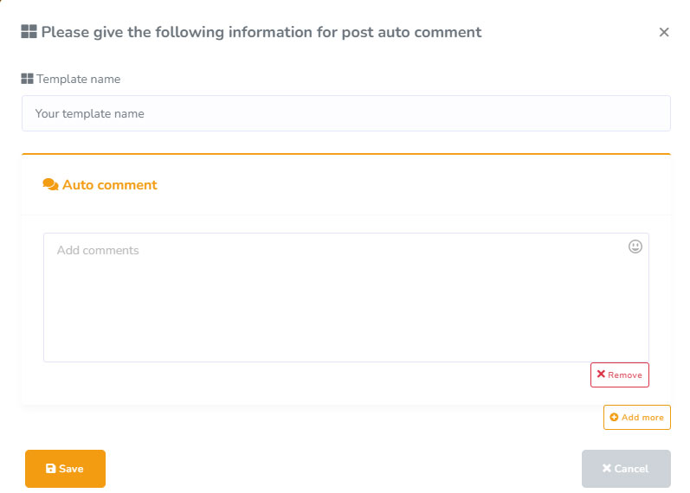Click the chat bubbles icon beside Auto comment
690x493 pixels.
coord(50,184)
